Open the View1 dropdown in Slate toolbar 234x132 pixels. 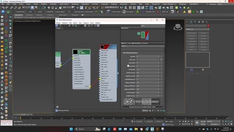pyautogui.click(x=152, y=26)
